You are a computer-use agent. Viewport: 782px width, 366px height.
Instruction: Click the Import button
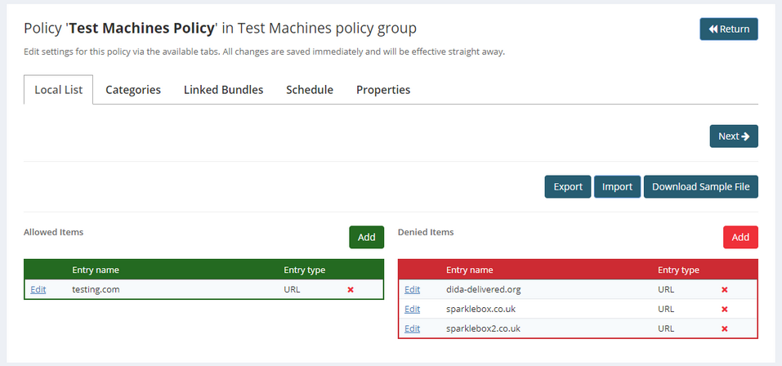pos(617,186)
